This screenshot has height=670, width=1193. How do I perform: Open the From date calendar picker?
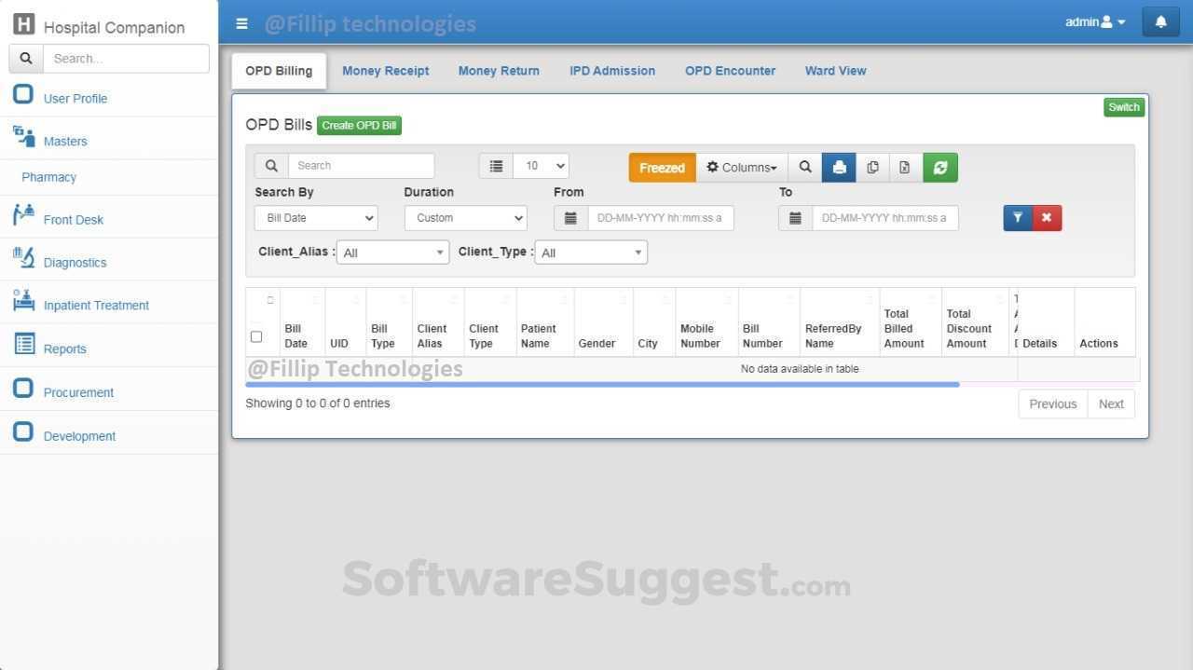pyautogui.click(x=570, y=217)
